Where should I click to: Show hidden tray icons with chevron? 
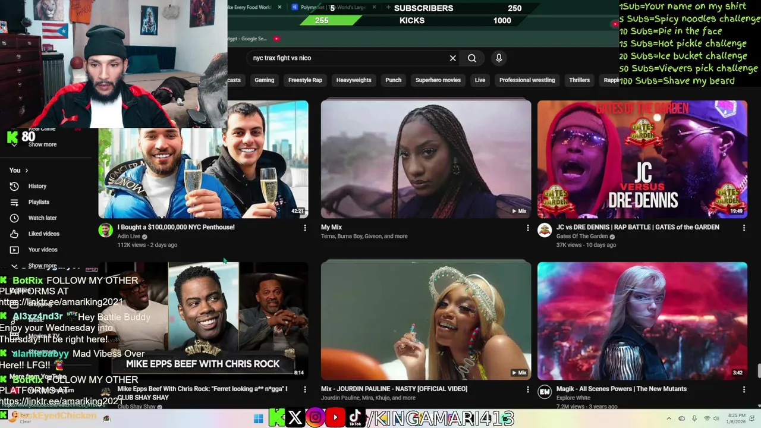(669, 418)
